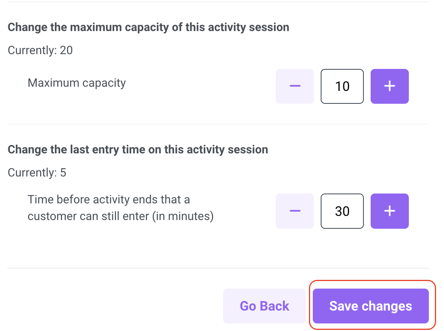Save changes to this activity session

click(371, 306)
